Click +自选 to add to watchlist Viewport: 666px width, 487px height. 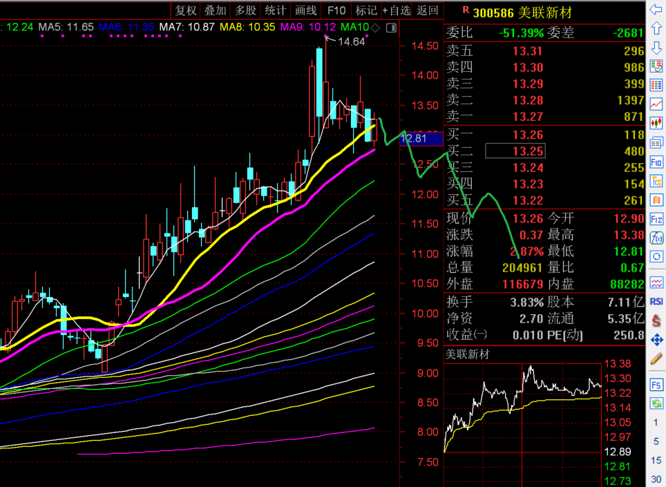pyautogui.click(x=397, y=10)
